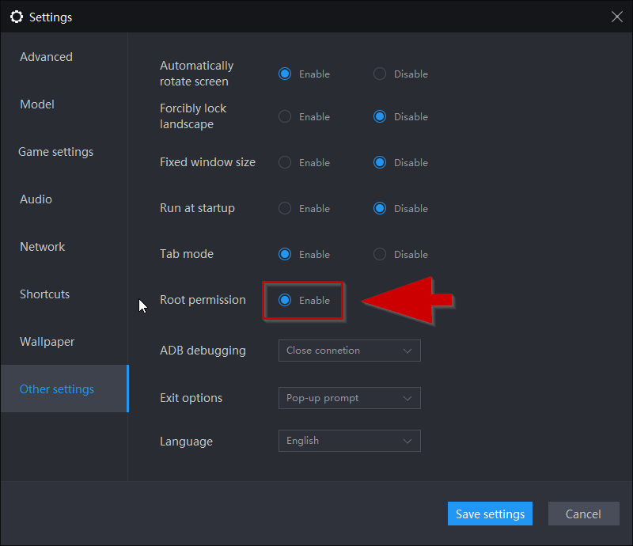Image resolution: width=633 pixels, height=546 pixels.
Task: Select Enable for Fixed window size
Action: [285, 162]
